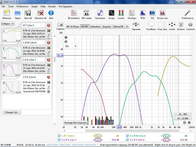Toggle 1/3 smoothing for L R S trace
This screenshot has width=196, height=147.
[166, 140]
